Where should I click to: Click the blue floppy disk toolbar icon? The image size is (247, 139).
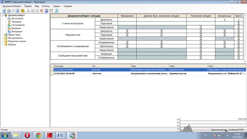[x=46, y=11]
